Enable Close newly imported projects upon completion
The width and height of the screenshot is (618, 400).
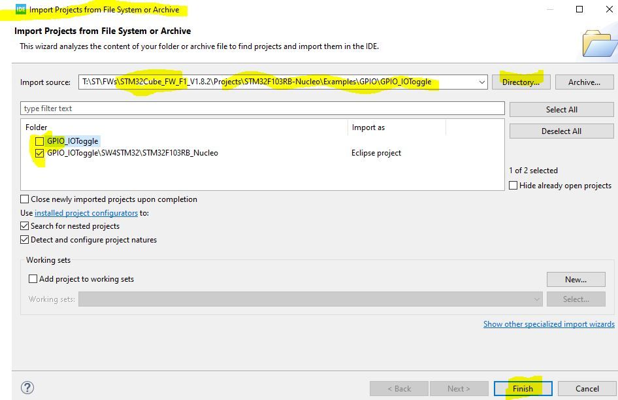24,199
